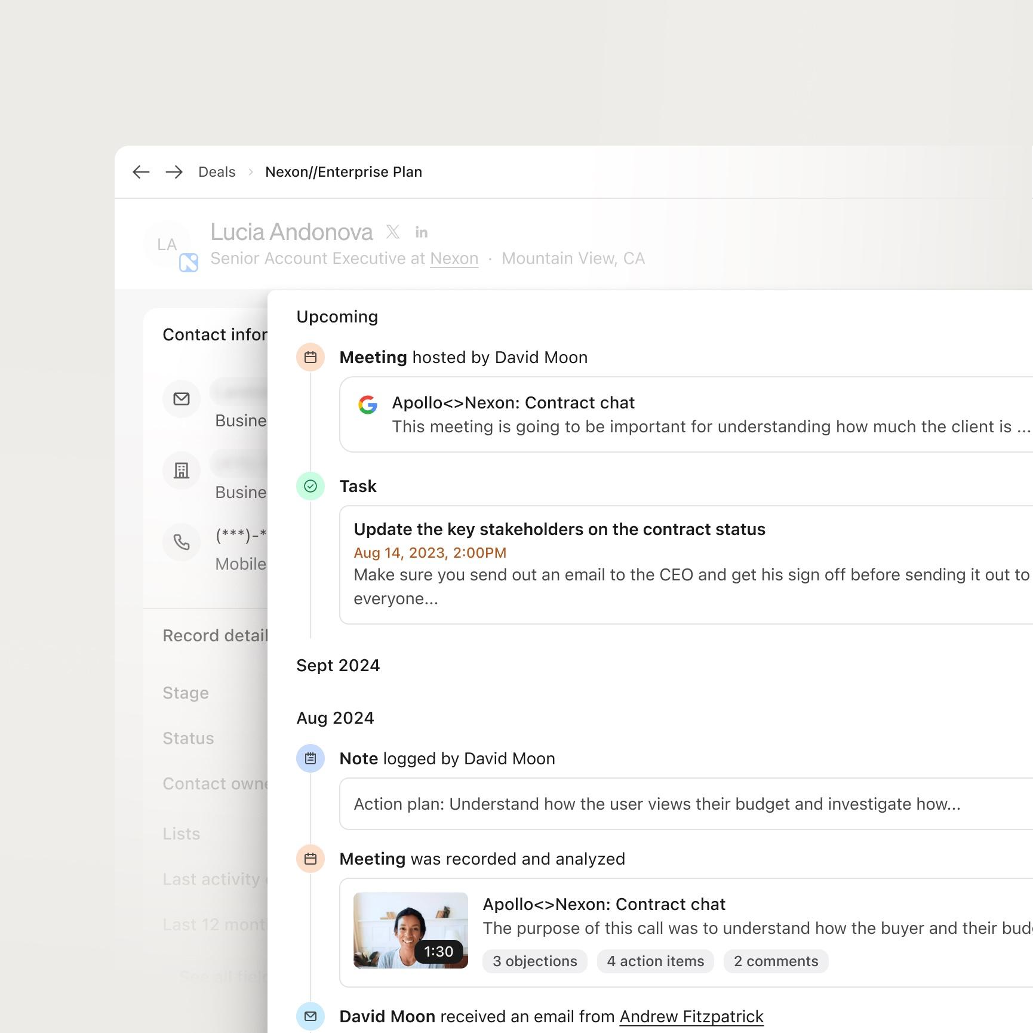The width and height of the screenshot is (1033, 1033).
Task: Open upcoming Apollo<>Nexon: Contract chat meeting
Action: 686,414
